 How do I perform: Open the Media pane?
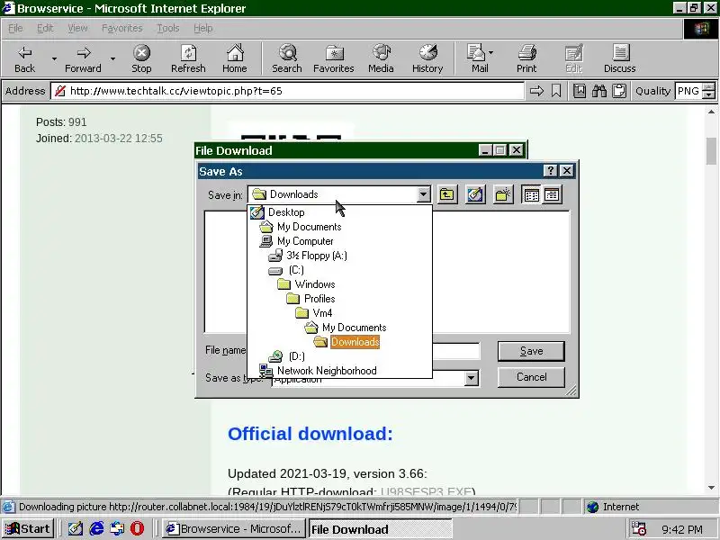381,59
